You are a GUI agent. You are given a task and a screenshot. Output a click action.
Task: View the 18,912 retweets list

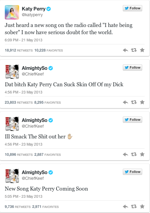click(x=19, y=50)
